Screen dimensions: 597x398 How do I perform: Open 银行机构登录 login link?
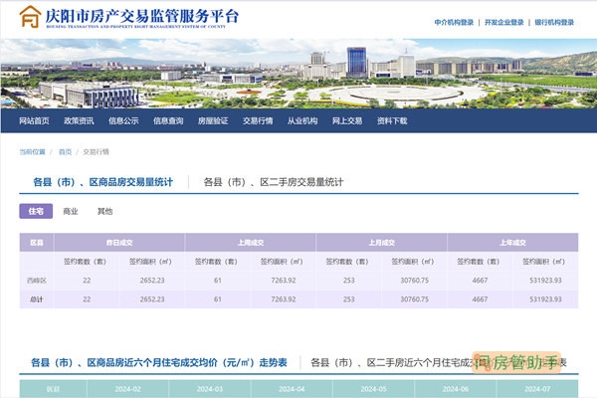pos(554,23)
